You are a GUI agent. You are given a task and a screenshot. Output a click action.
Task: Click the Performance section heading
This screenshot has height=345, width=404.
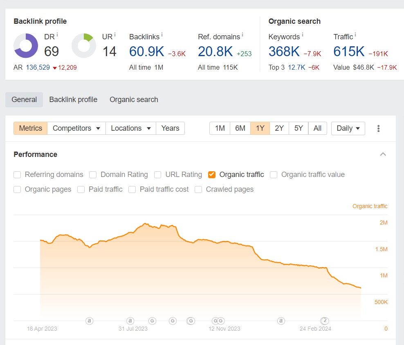click(x=35, y=154)
